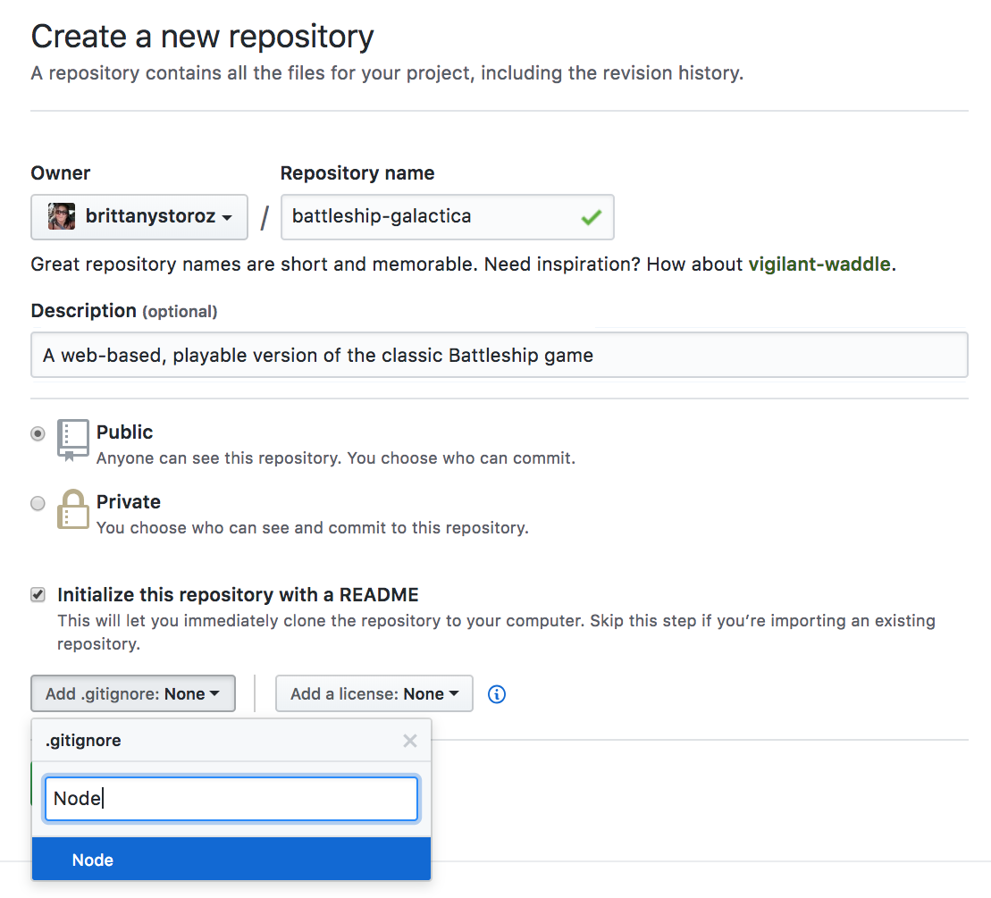Click the blue license info icon
991x898 pixels.
click(497, 694)
